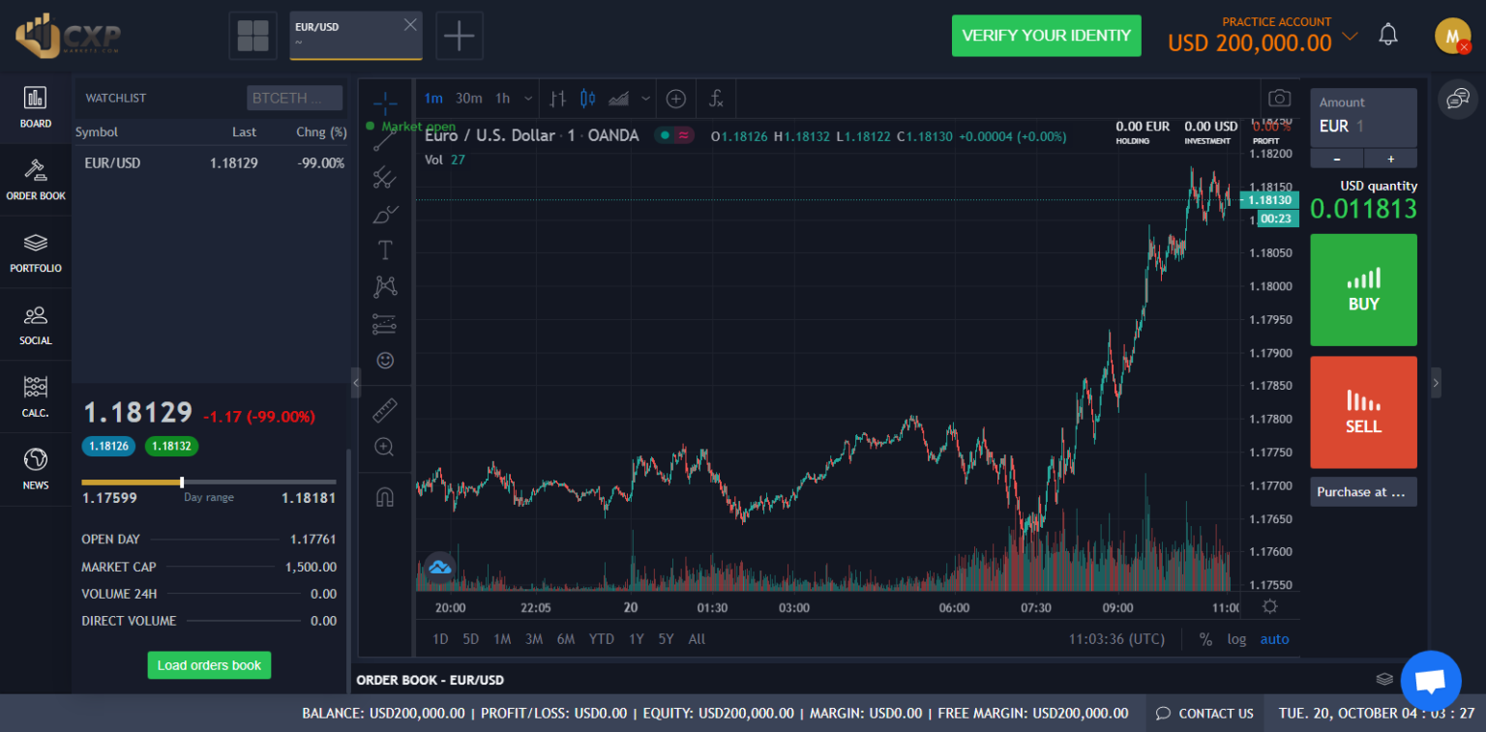Open the Portfolio sidebar section
1486x732 pixels.
[36, 252]
